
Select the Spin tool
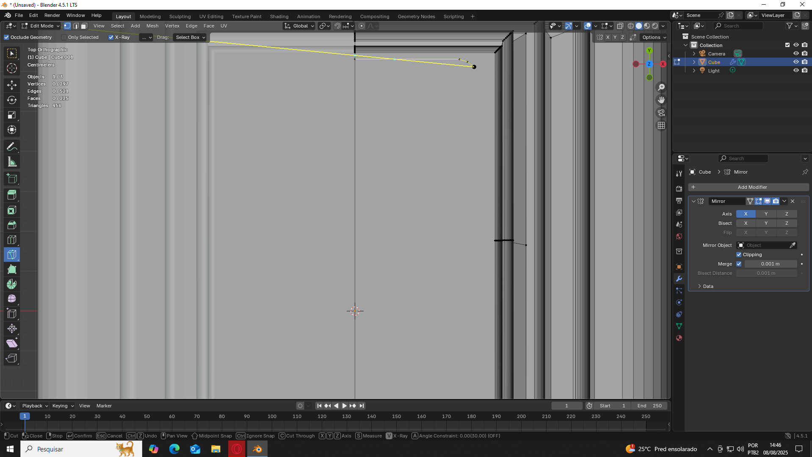coord(12,284)
